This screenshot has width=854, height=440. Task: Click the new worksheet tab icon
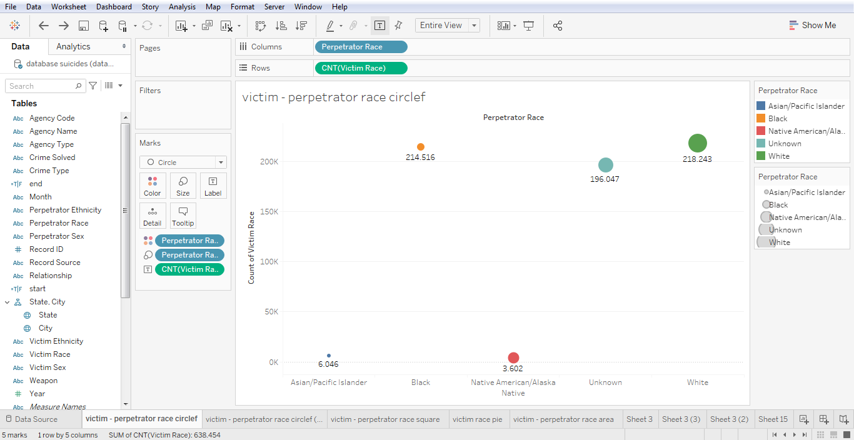click(x=804, y=419)
